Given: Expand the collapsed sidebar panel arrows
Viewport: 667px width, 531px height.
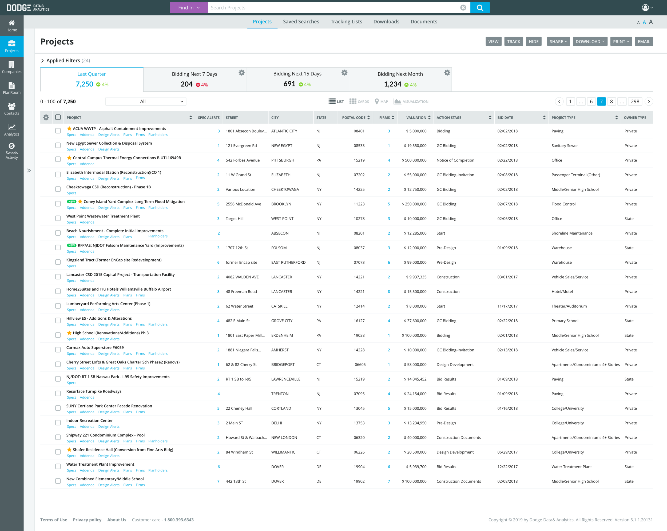Looking at the screenshot, I should click(x=29, y=171).
